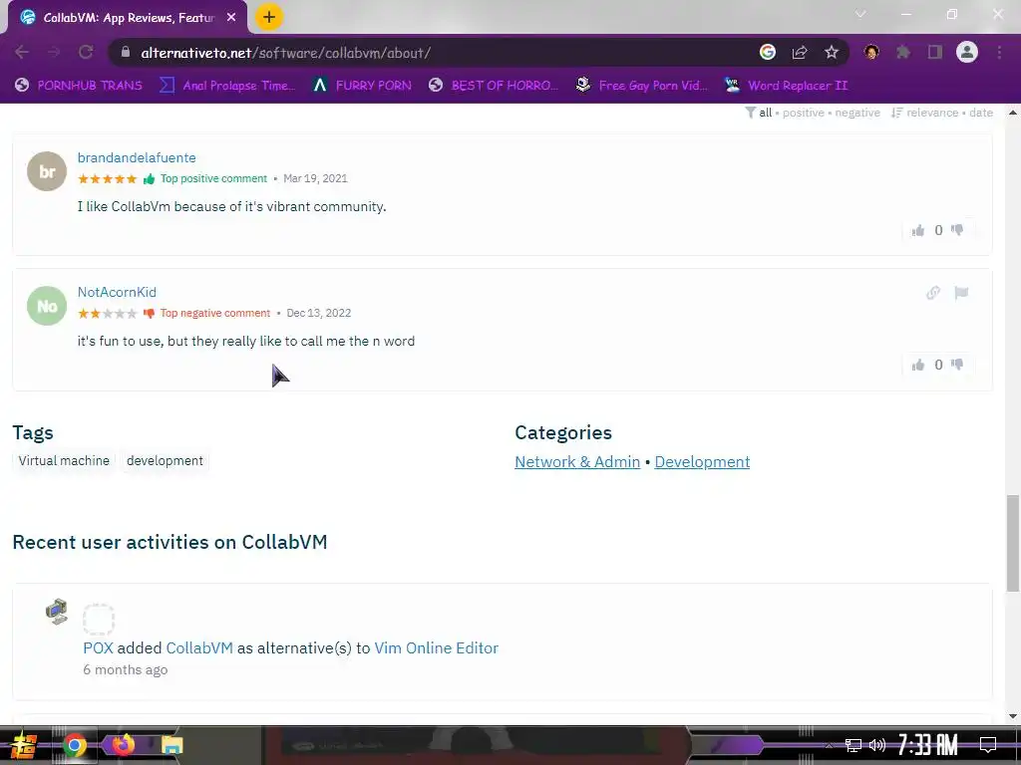Image resolution: width=1021 pixels, height=765 pixels.
Task: Click the blank app placeholder icon above POX
Action: tap(99, 619)
